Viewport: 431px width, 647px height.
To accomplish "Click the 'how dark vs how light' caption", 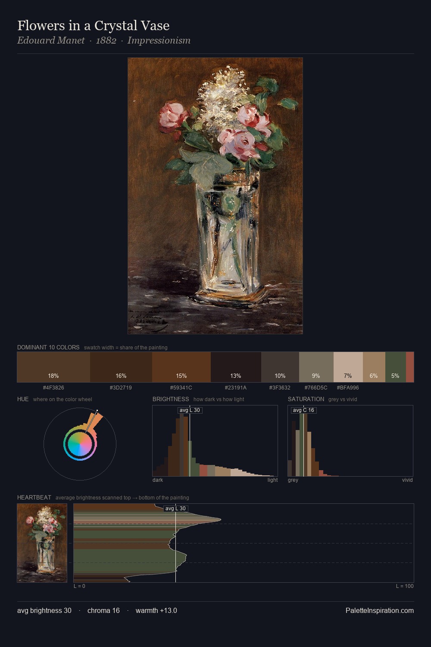I will pyautogui.click(x=219, y=399).
